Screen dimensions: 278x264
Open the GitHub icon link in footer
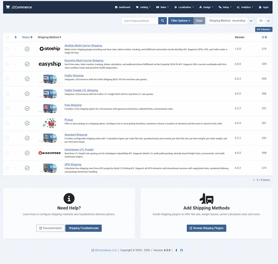[181, 250]
